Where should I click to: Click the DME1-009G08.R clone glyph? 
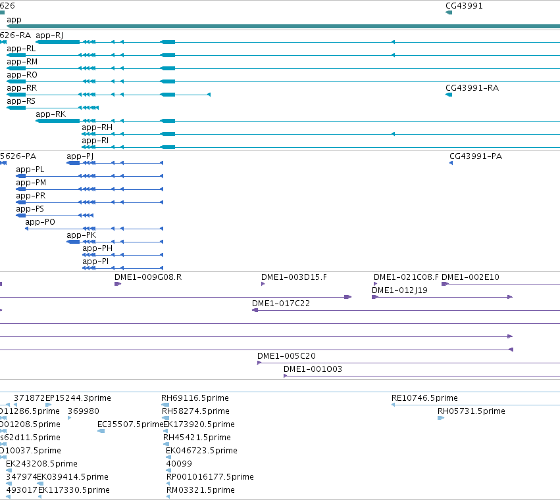pos(118,284)
